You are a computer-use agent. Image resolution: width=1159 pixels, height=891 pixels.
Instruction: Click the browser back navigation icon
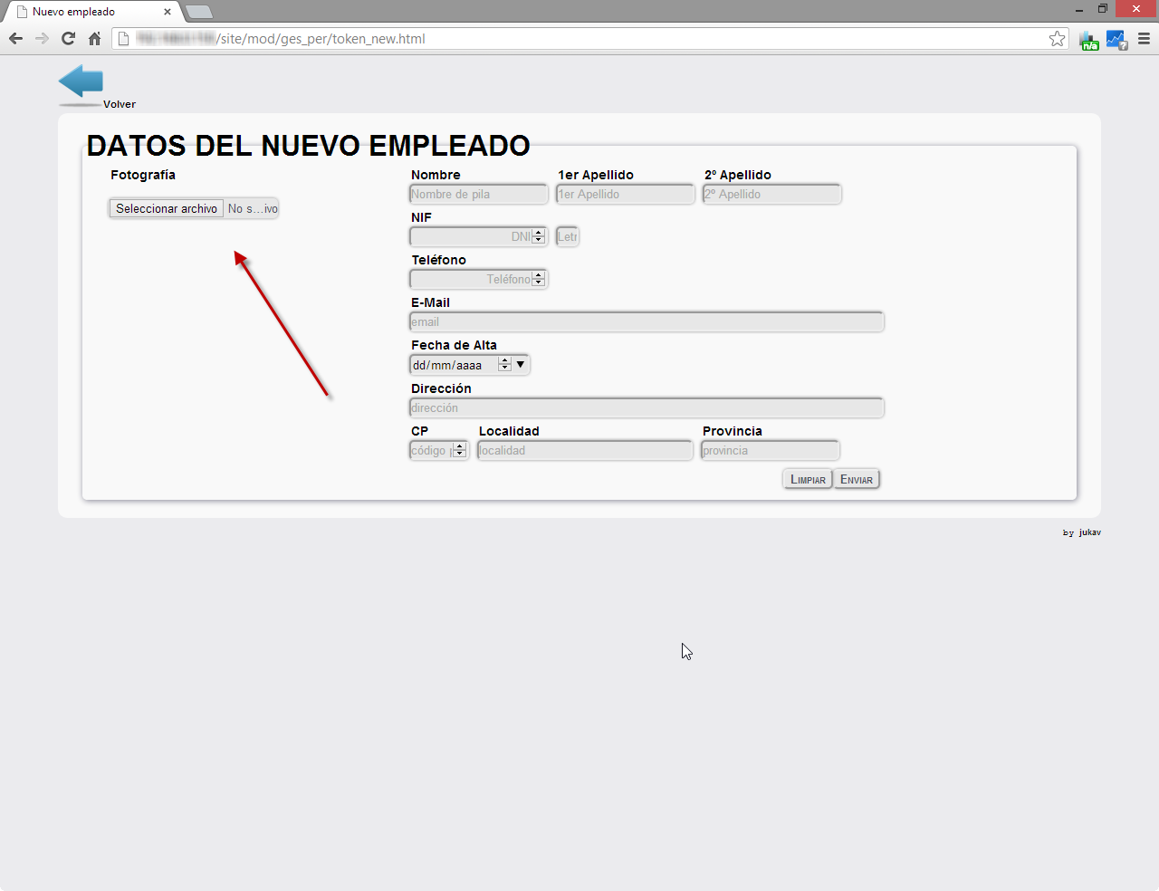(15, 39)
